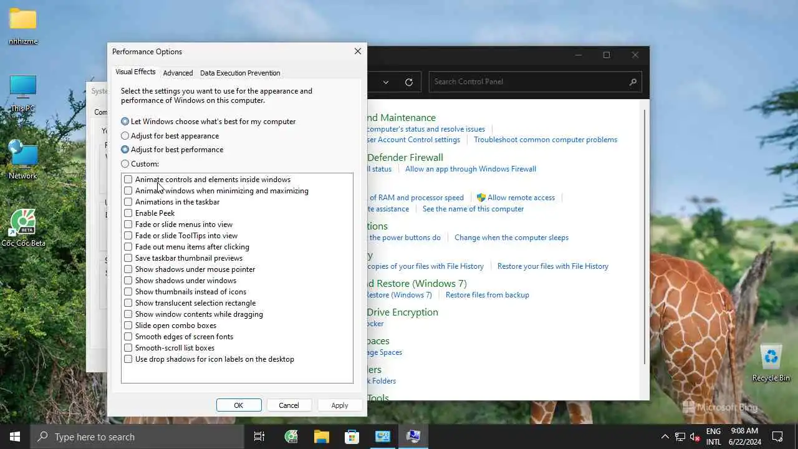This screenshot has height=449, width=798.
Task: Click the Allow remote access link
Action: (x=521, y=198)
